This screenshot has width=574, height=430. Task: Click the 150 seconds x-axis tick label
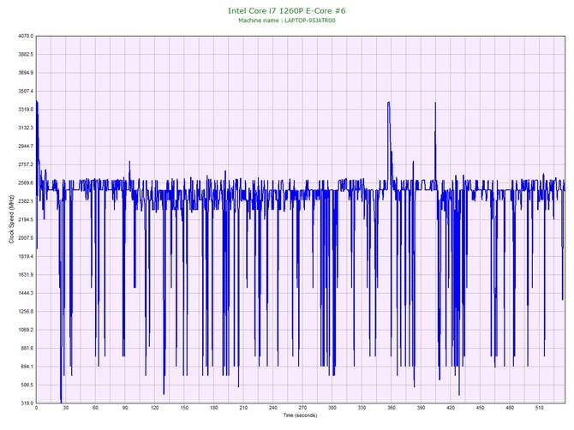click(184, 408)
